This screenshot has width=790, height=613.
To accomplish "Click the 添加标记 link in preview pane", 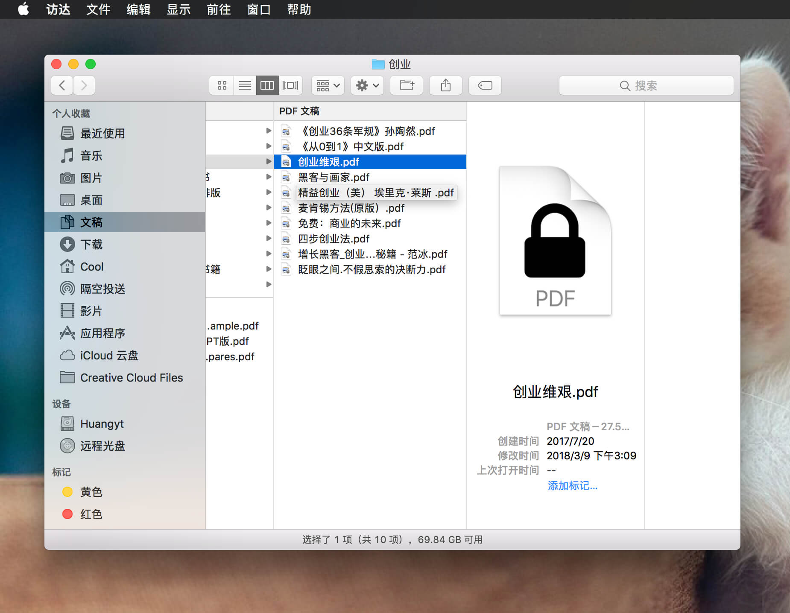I will (572, 486).
